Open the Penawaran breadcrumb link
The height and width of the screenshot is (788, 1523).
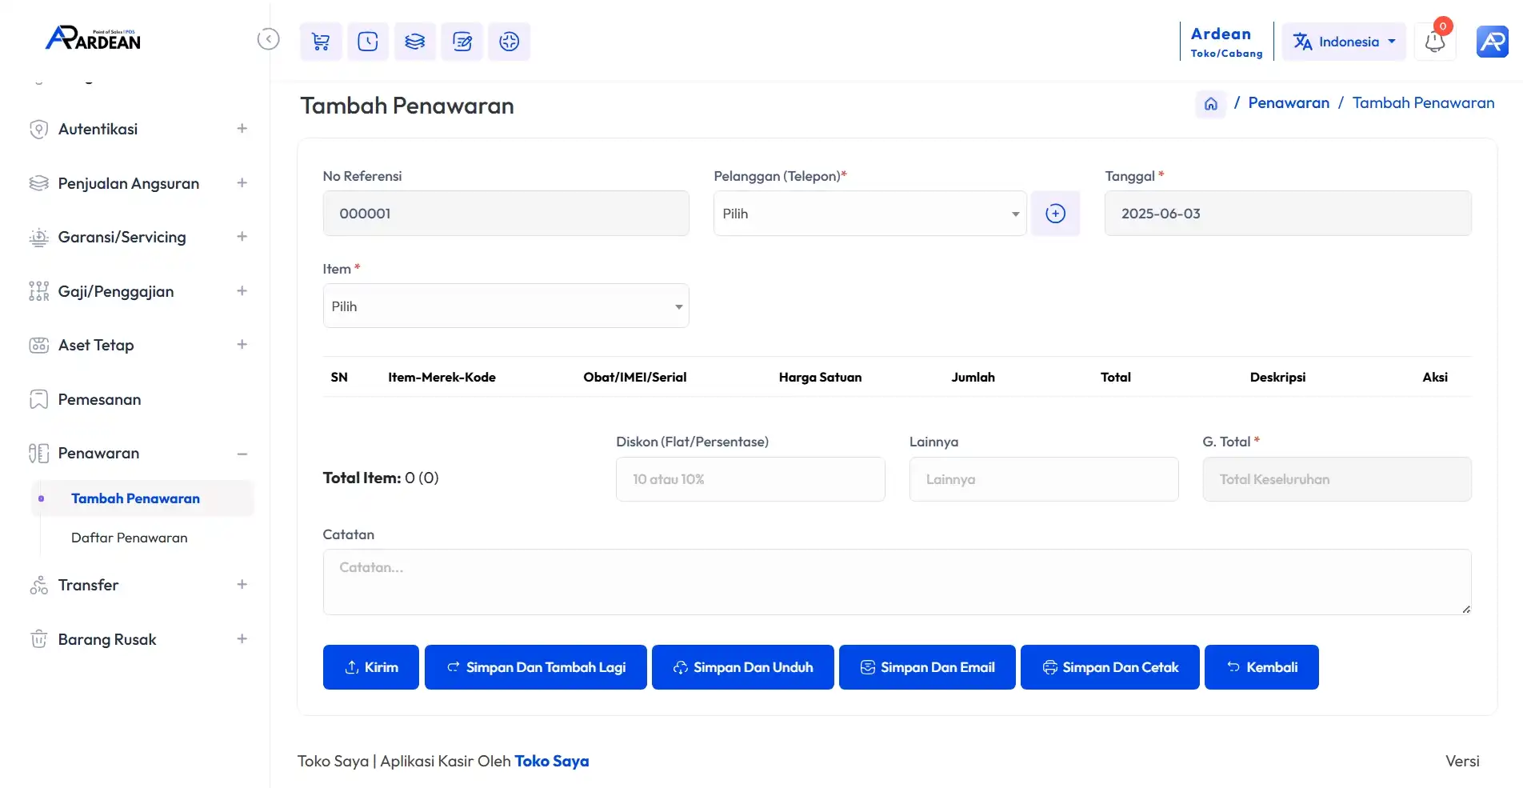(x=1289, y=103)
